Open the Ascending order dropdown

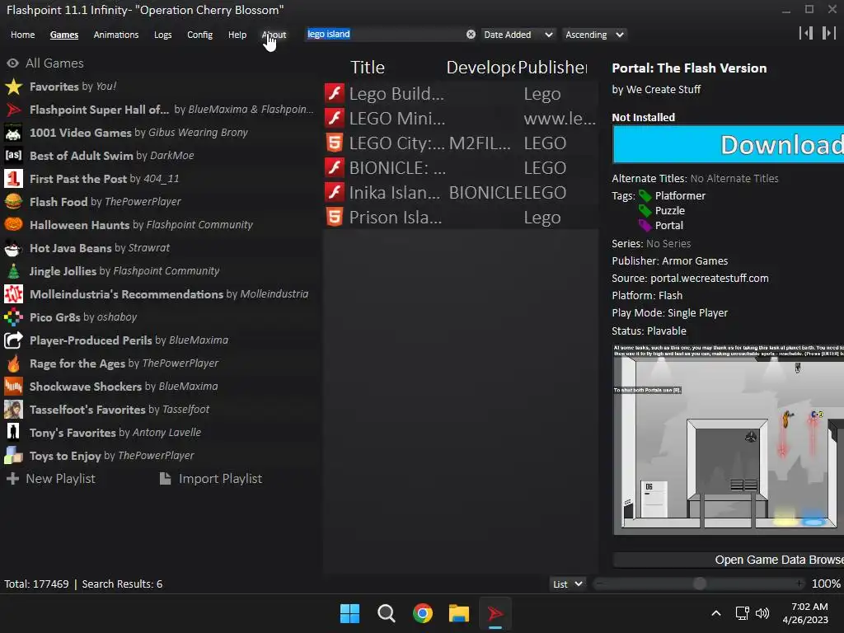click(x=594, y=35)
